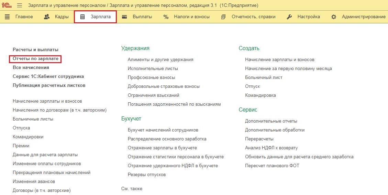Viewport: 388px width, 195px height.
Task: Open Отражение удержанного НДФЛ в бухучете
Action: (x=173, y=165)
